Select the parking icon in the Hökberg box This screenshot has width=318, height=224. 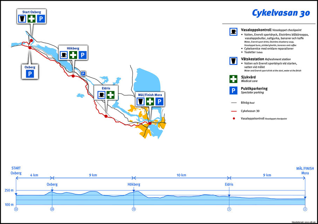(x=82, y=55)
